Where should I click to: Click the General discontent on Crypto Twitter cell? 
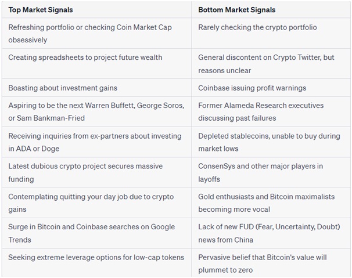[271, 64]
